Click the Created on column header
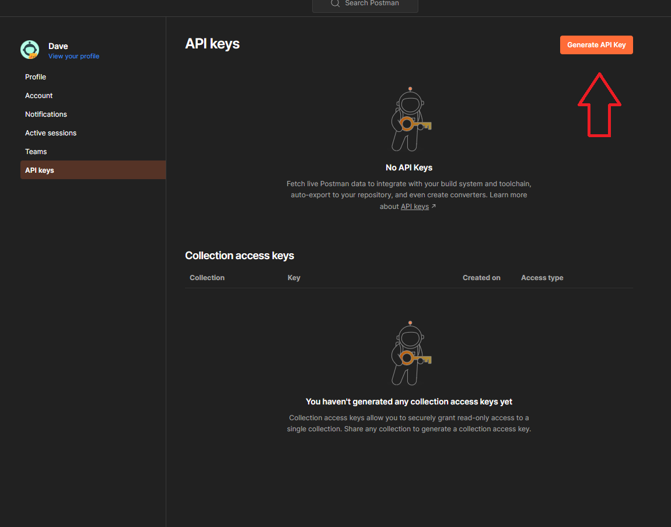 coord(481,278)
